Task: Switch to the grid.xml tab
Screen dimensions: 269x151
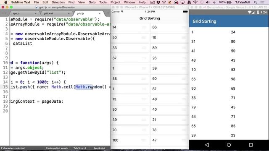Action: 48,13
